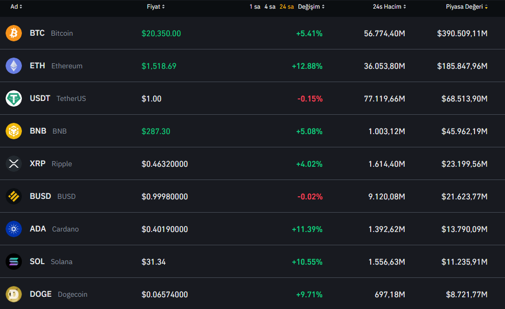Image resolution: width=505 pixels, height=309 pixels.
Task: Switch change period to 1 sa
Action: click(255, 7)
